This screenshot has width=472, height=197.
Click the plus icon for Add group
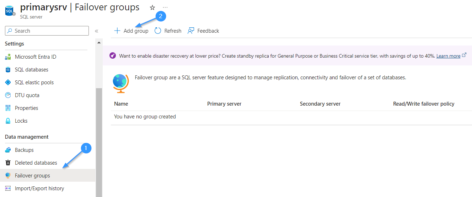(117, 31)
